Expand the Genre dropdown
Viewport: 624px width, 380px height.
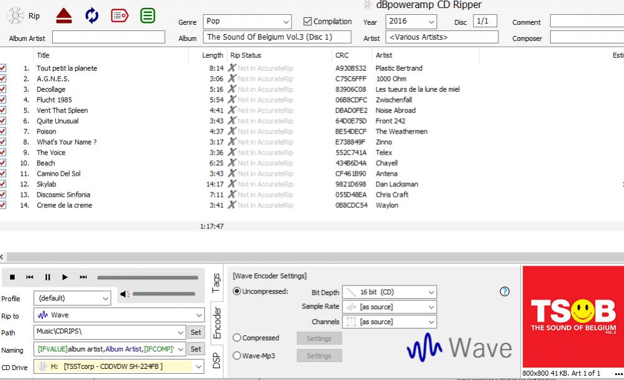pos(286,22)
